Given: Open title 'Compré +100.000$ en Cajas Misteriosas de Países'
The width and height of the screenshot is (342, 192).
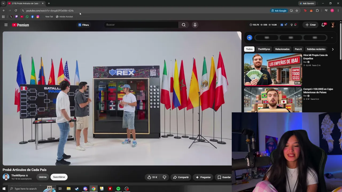Looking at the screenshot, I should click(318, 91).
